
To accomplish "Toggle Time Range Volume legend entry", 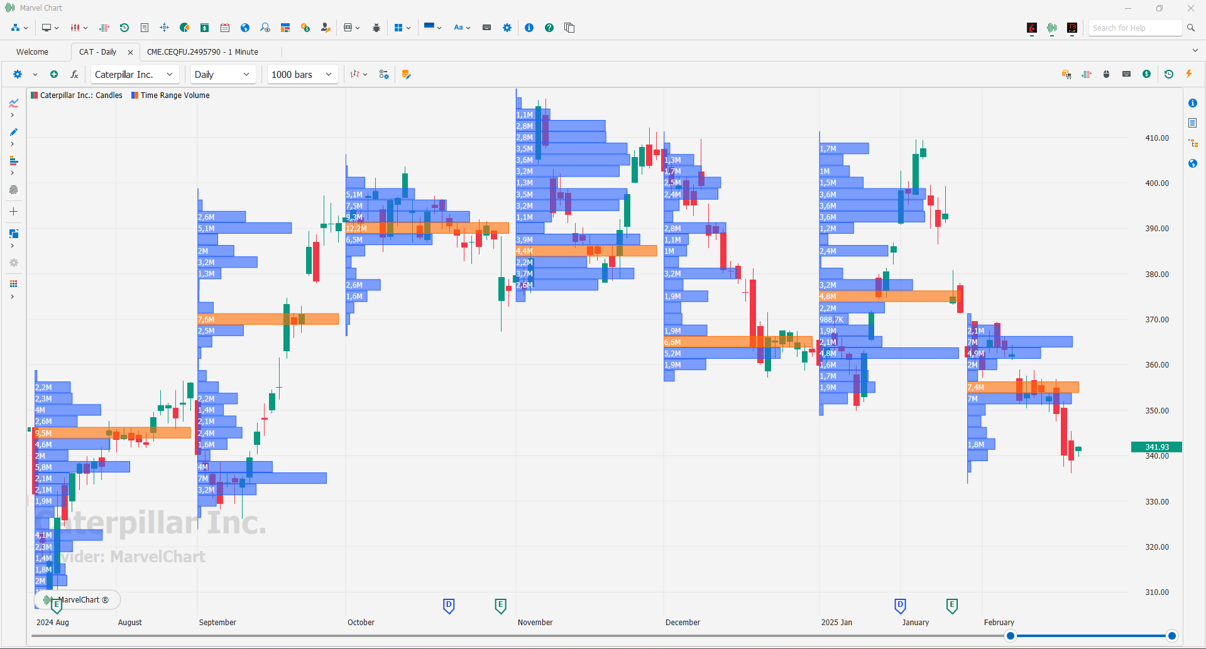I will 170,95.
